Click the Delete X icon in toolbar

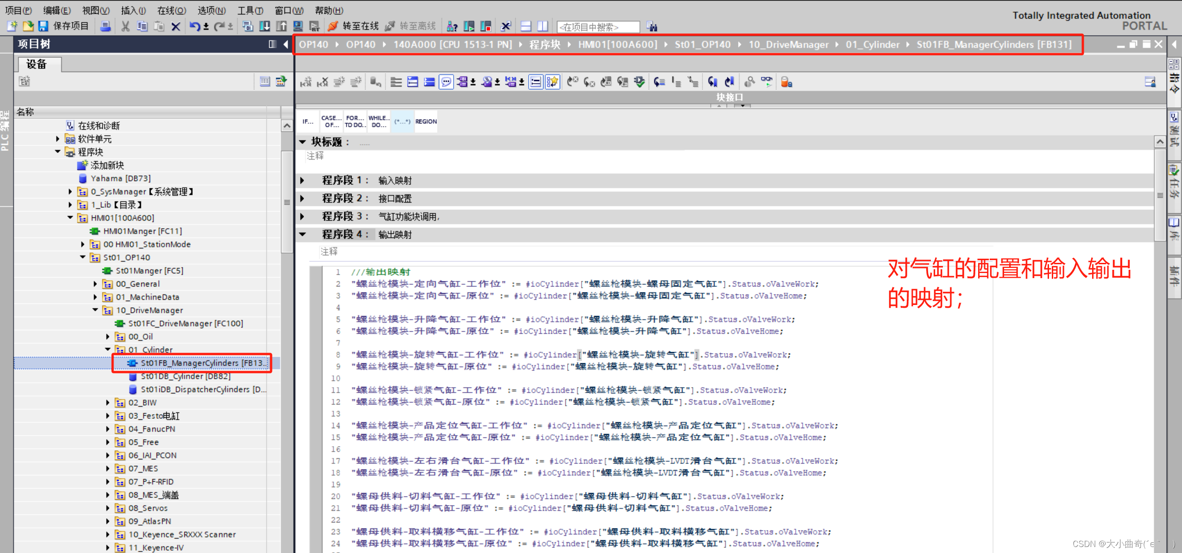click(x=176, y=26)
